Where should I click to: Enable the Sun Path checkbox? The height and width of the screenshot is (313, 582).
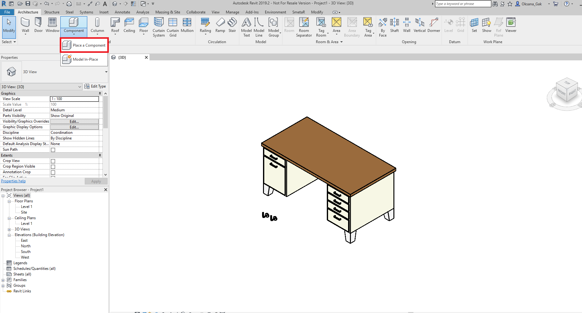click(53, 149)
